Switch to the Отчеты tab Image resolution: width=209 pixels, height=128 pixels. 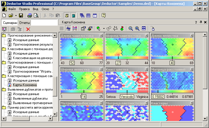pos(25,23)
